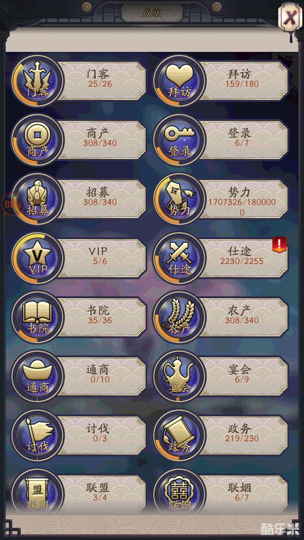
Task: Select the 农产 wheat icon
Action: coord(179,317)
